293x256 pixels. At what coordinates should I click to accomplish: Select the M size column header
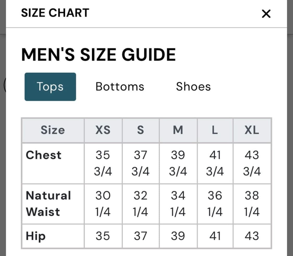point(178,130)
